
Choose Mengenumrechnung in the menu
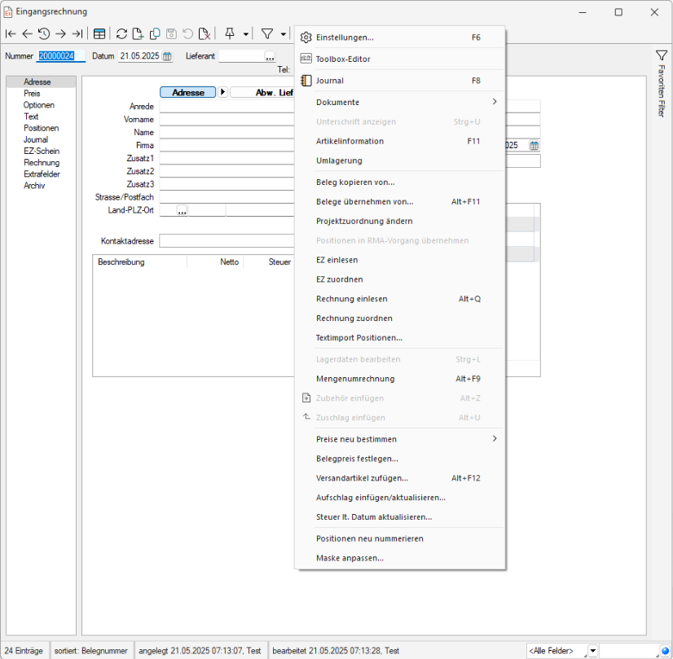pyautogui.click(x=355, y=379)
